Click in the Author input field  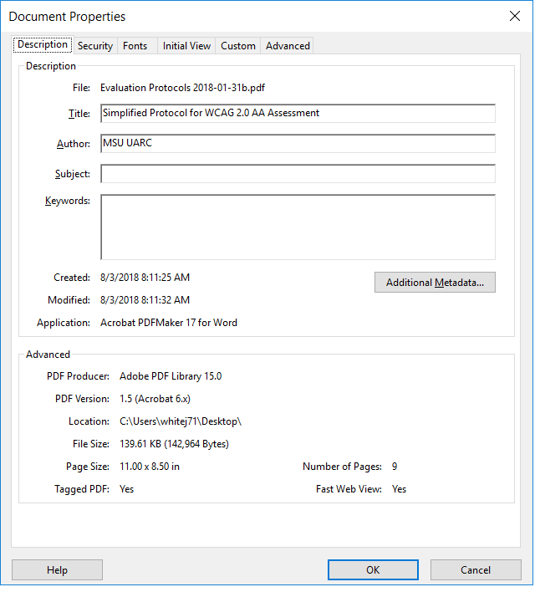(x=298, y=144)
